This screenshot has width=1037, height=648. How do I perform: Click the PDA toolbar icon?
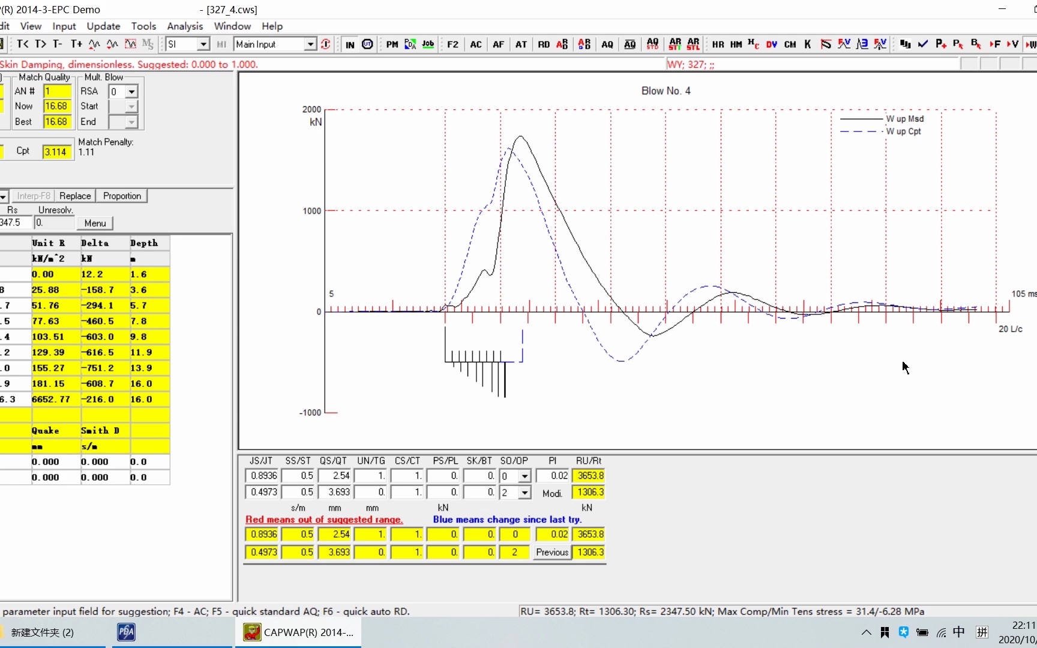click(x=410, y=44)
